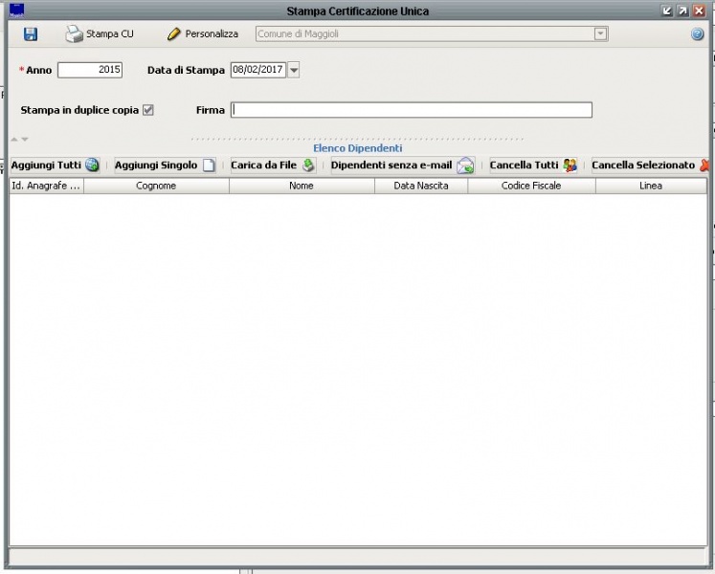Focus the Anno input field

pos(90,70)
